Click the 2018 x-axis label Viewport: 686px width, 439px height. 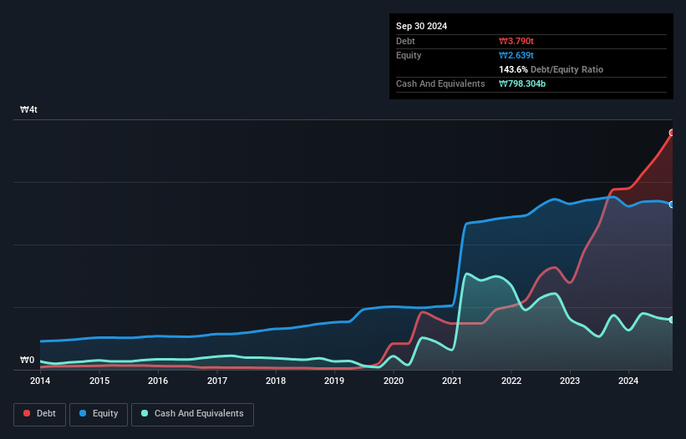pos(276,381)
